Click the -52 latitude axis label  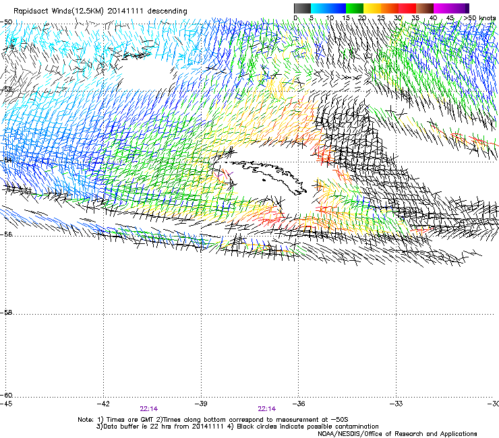(x=6, y=89)
